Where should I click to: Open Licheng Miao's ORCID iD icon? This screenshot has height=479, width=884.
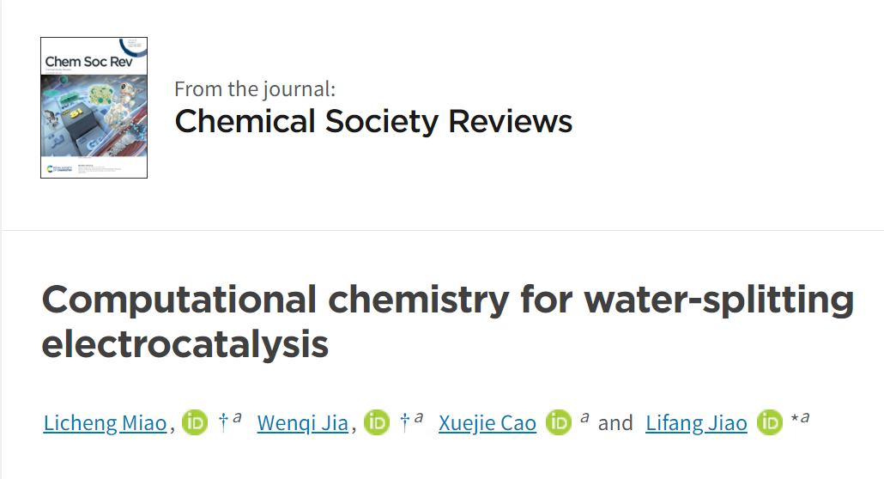[195, 422]
